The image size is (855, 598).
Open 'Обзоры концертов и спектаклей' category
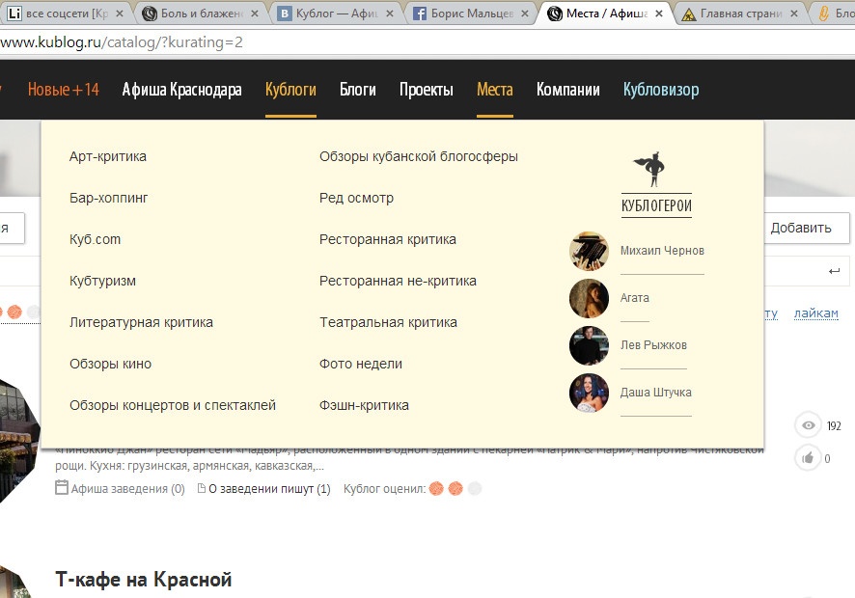click(x=173, y=405)
